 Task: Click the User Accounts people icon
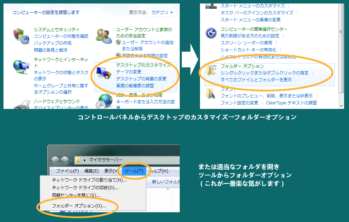pos(104,36)
